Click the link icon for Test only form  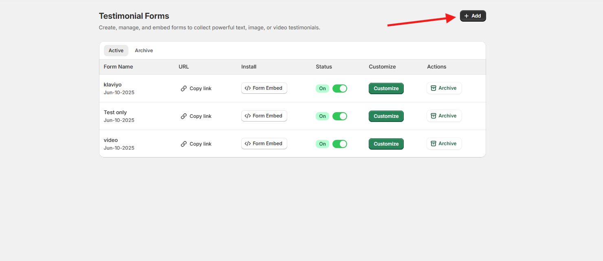pyautogui.click(x=184, y=116)
